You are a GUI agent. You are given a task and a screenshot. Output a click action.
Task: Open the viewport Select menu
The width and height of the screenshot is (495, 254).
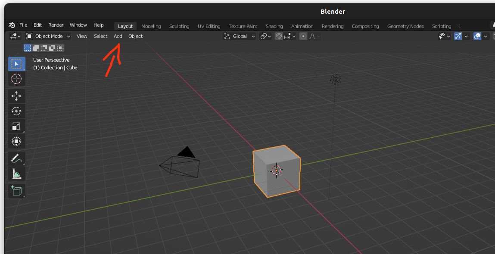(101, 36)
